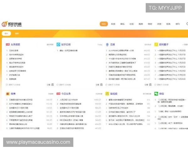Open 百度 item 1 about 六中全会
188x150 pixels.
pyautogui.click(x=121, y=51)
